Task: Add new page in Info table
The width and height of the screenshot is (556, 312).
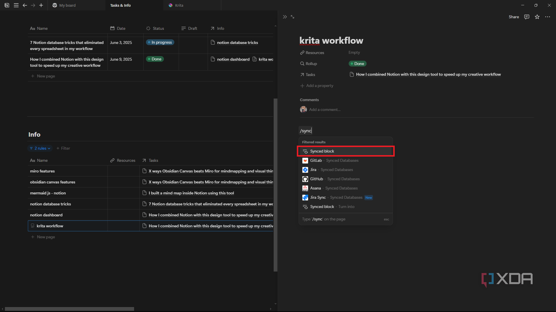Action: point(43,237)
